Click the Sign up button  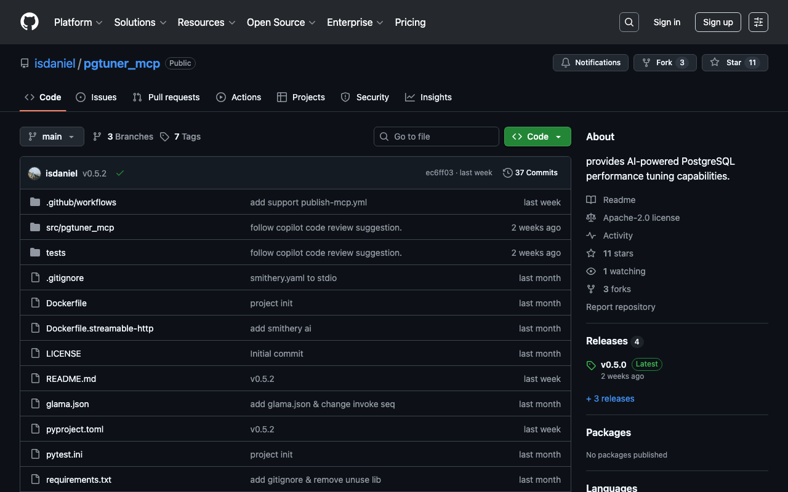[x=718, y=22]
